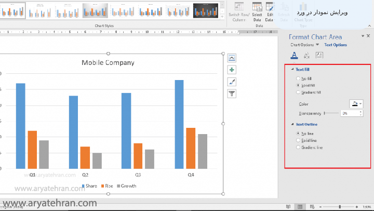Open the Chart Elements plus button
374x211 pixels.
coord(232,70)
